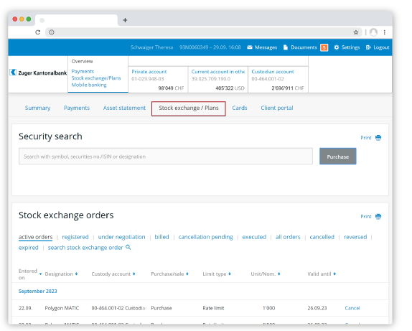Click the Documents link in top bar
The width and height of the screenshot is (412, 331).
304,47
